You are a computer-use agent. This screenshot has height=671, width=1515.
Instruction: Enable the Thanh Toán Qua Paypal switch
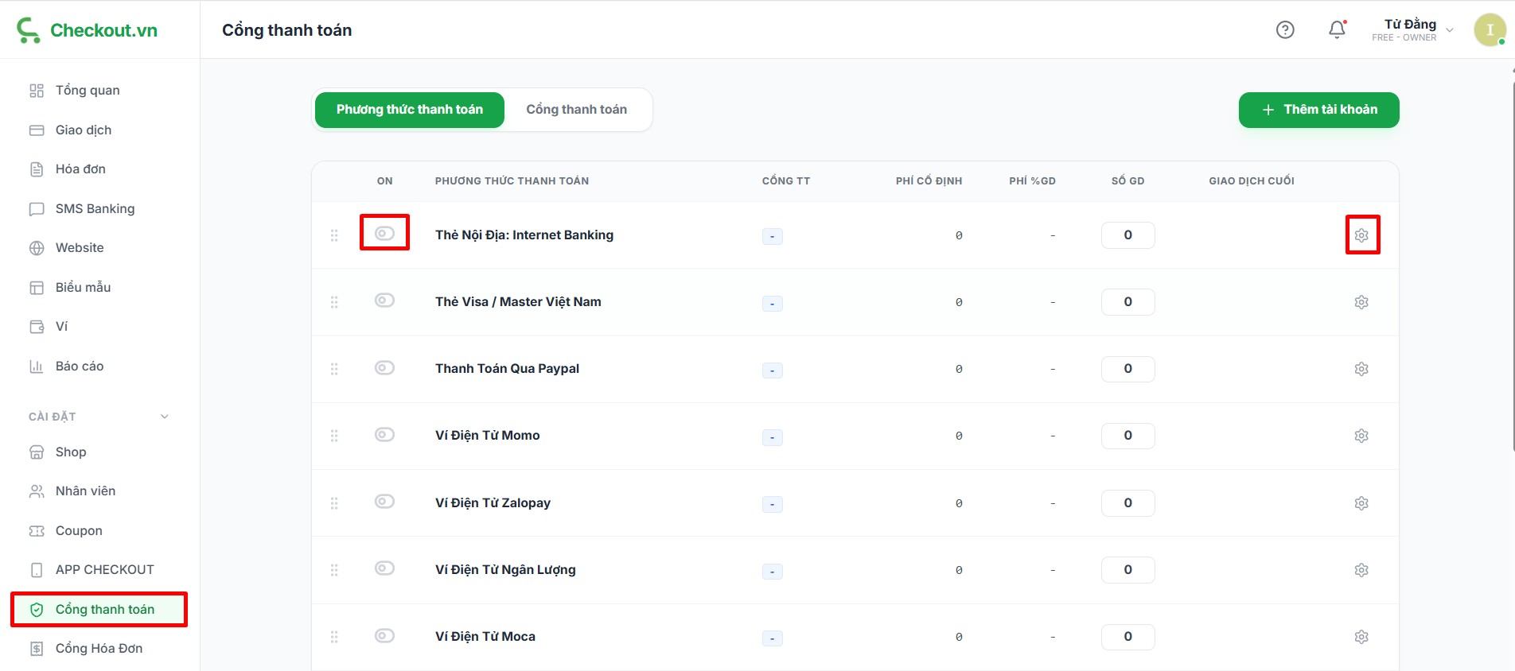click(384, 368)
